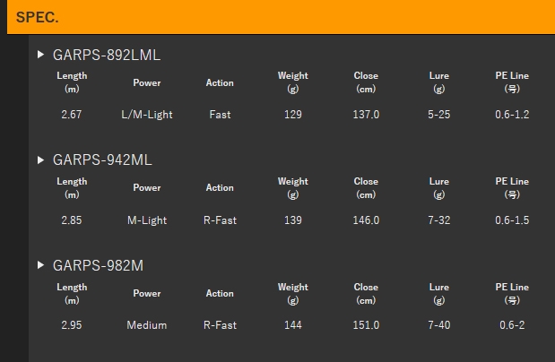
Task: Select length value 2.85
Action: click(x=72, y=220)
